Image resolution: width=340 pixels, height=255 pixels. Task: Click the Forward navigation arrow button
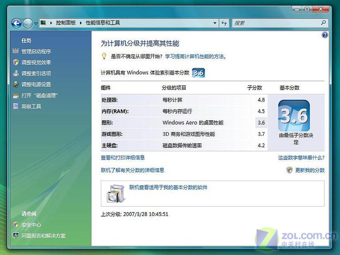coord(28,23)
